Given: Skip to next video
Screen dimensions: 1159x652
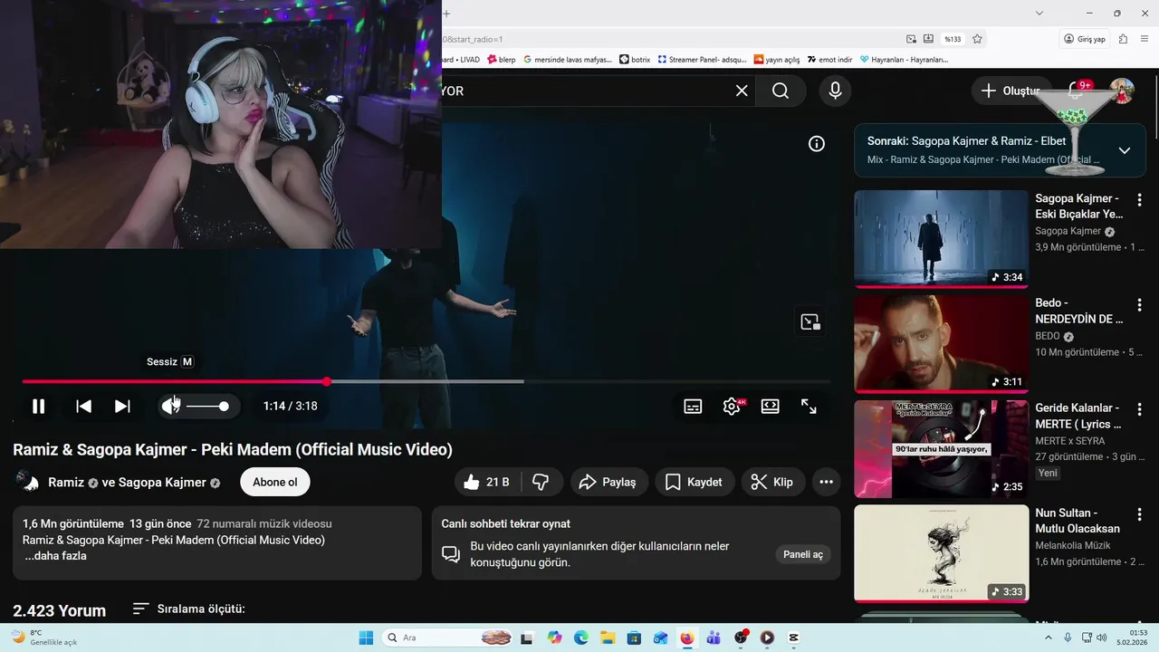Looking at the screenshot, I should 122,407.
